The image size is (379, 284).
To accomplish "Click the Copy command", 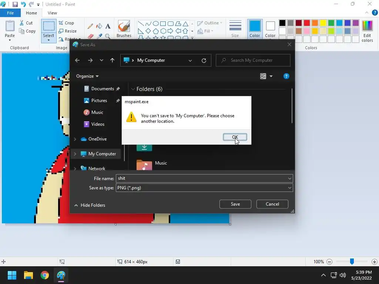I will pos(27,31).
